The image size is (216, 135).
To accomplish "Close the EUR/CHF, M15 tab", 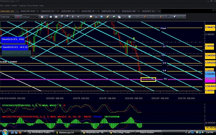I will [x=38, y=11].
